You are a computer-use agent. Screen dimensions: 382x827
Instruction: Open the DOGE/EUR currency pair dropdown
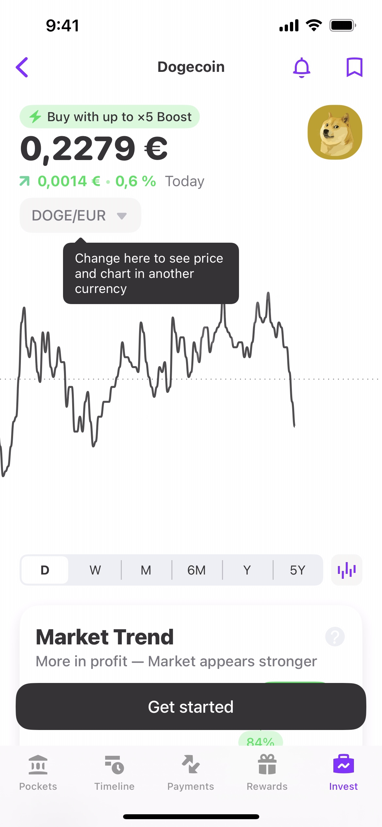pos(80,216)
